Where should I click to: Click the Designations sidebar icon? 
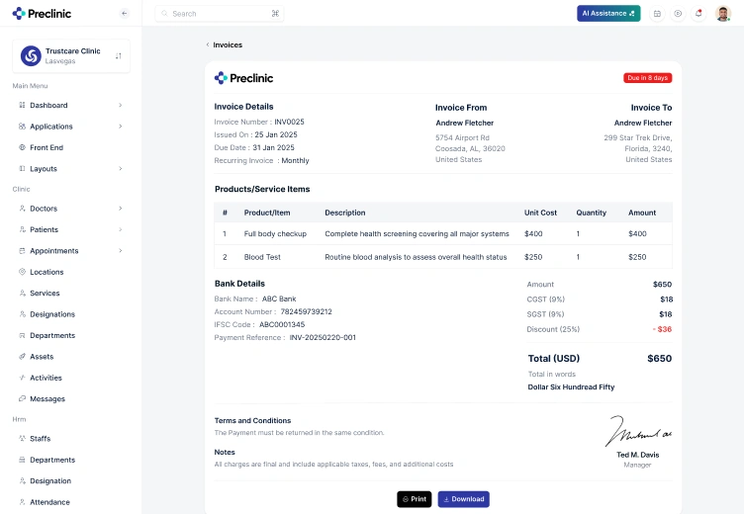pyautogui.click(x=22, y=314)
